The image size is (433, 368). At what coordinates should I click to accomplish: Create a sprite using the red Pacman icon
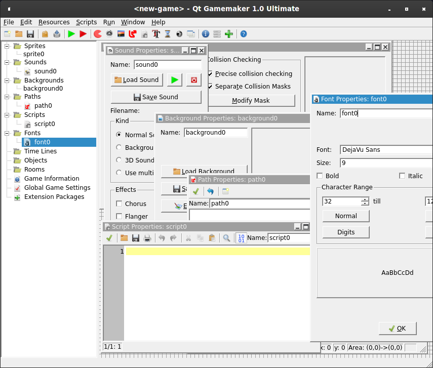98,34
